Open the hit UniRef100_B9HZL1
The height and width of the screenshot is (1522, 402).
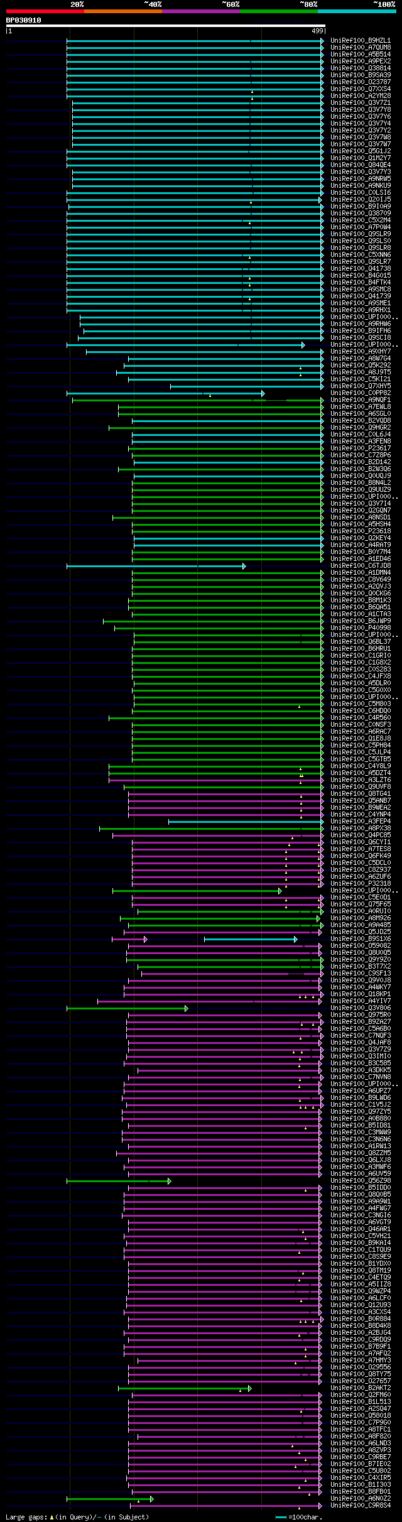pos(361,41)
